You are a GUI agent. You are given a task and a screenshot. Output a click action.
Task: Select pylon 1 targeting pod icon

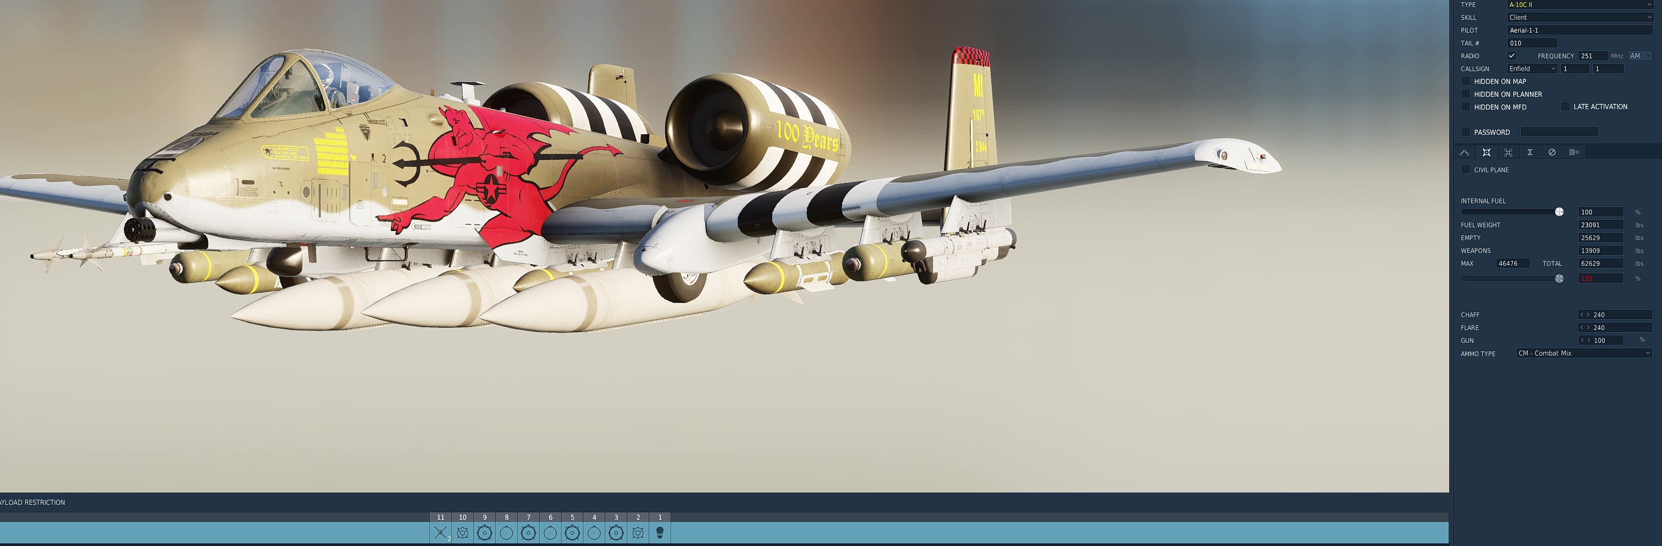pyautogui.click(x=660, y=533)
